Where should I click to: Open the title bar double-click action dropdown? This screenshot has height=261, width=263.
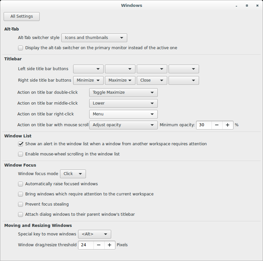pos(123,92)
